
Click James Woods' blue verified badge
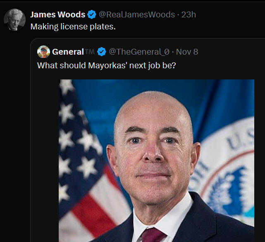(x=92, y=14)
